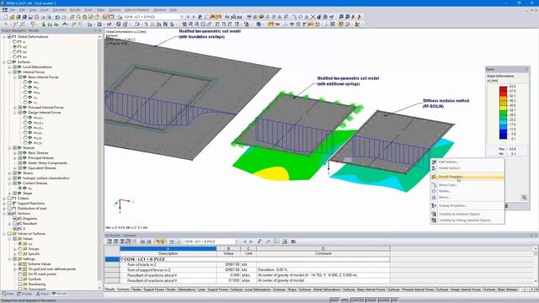539x303 pixels.
Task: Toggle Local Deformations checkbox
Action: (x=15, y=67)
